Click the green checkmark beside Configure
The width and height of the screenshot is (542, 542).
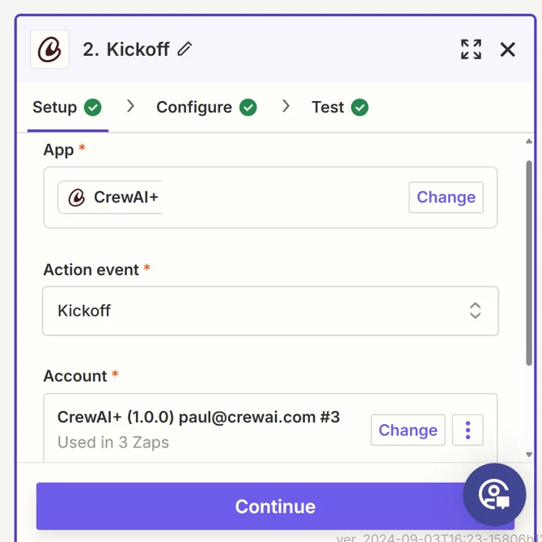click(248, 108)
